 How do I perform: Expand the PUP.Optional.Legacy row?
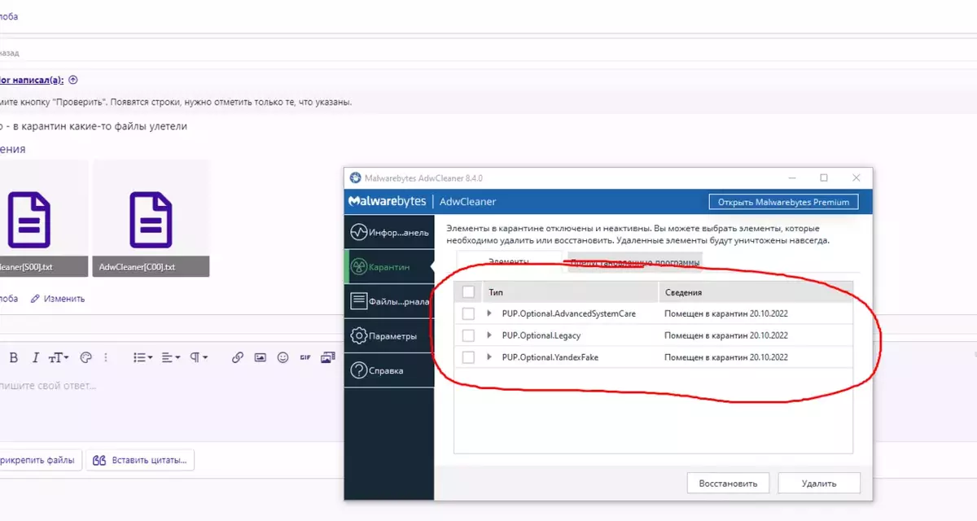(489, 335)
